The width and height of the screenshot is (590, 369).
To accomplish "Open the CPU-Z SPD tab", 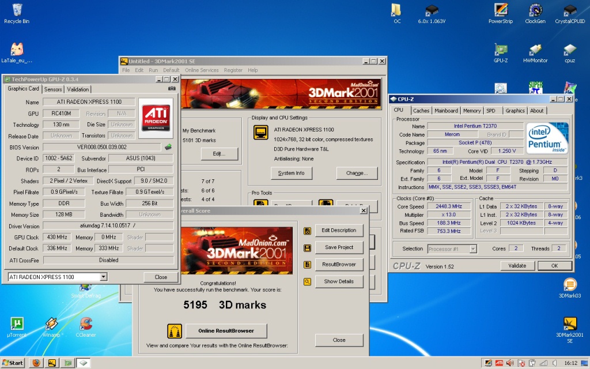I will tap(491, 111).
